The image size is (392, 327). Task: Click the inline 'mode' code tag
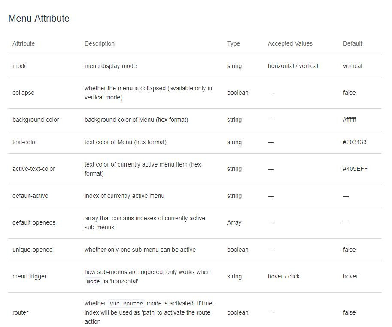[93, 281]
